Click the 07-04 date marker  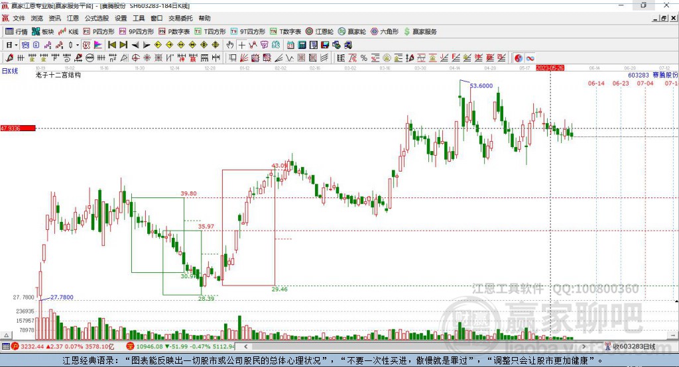point(645,83)
